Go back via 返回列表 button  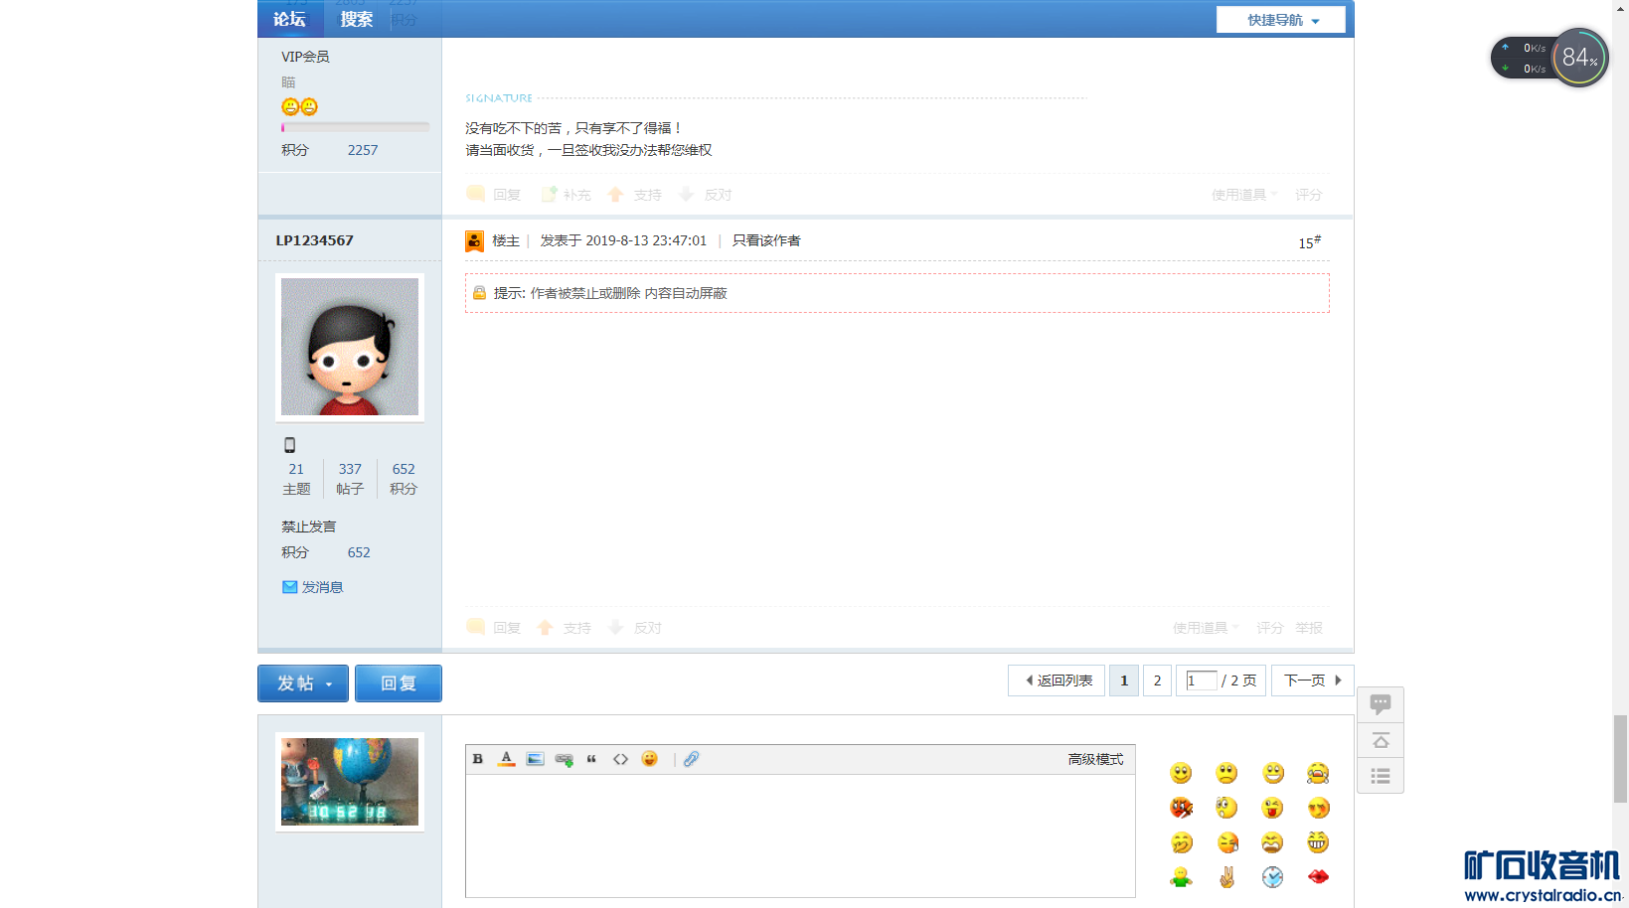[1057, 681]
